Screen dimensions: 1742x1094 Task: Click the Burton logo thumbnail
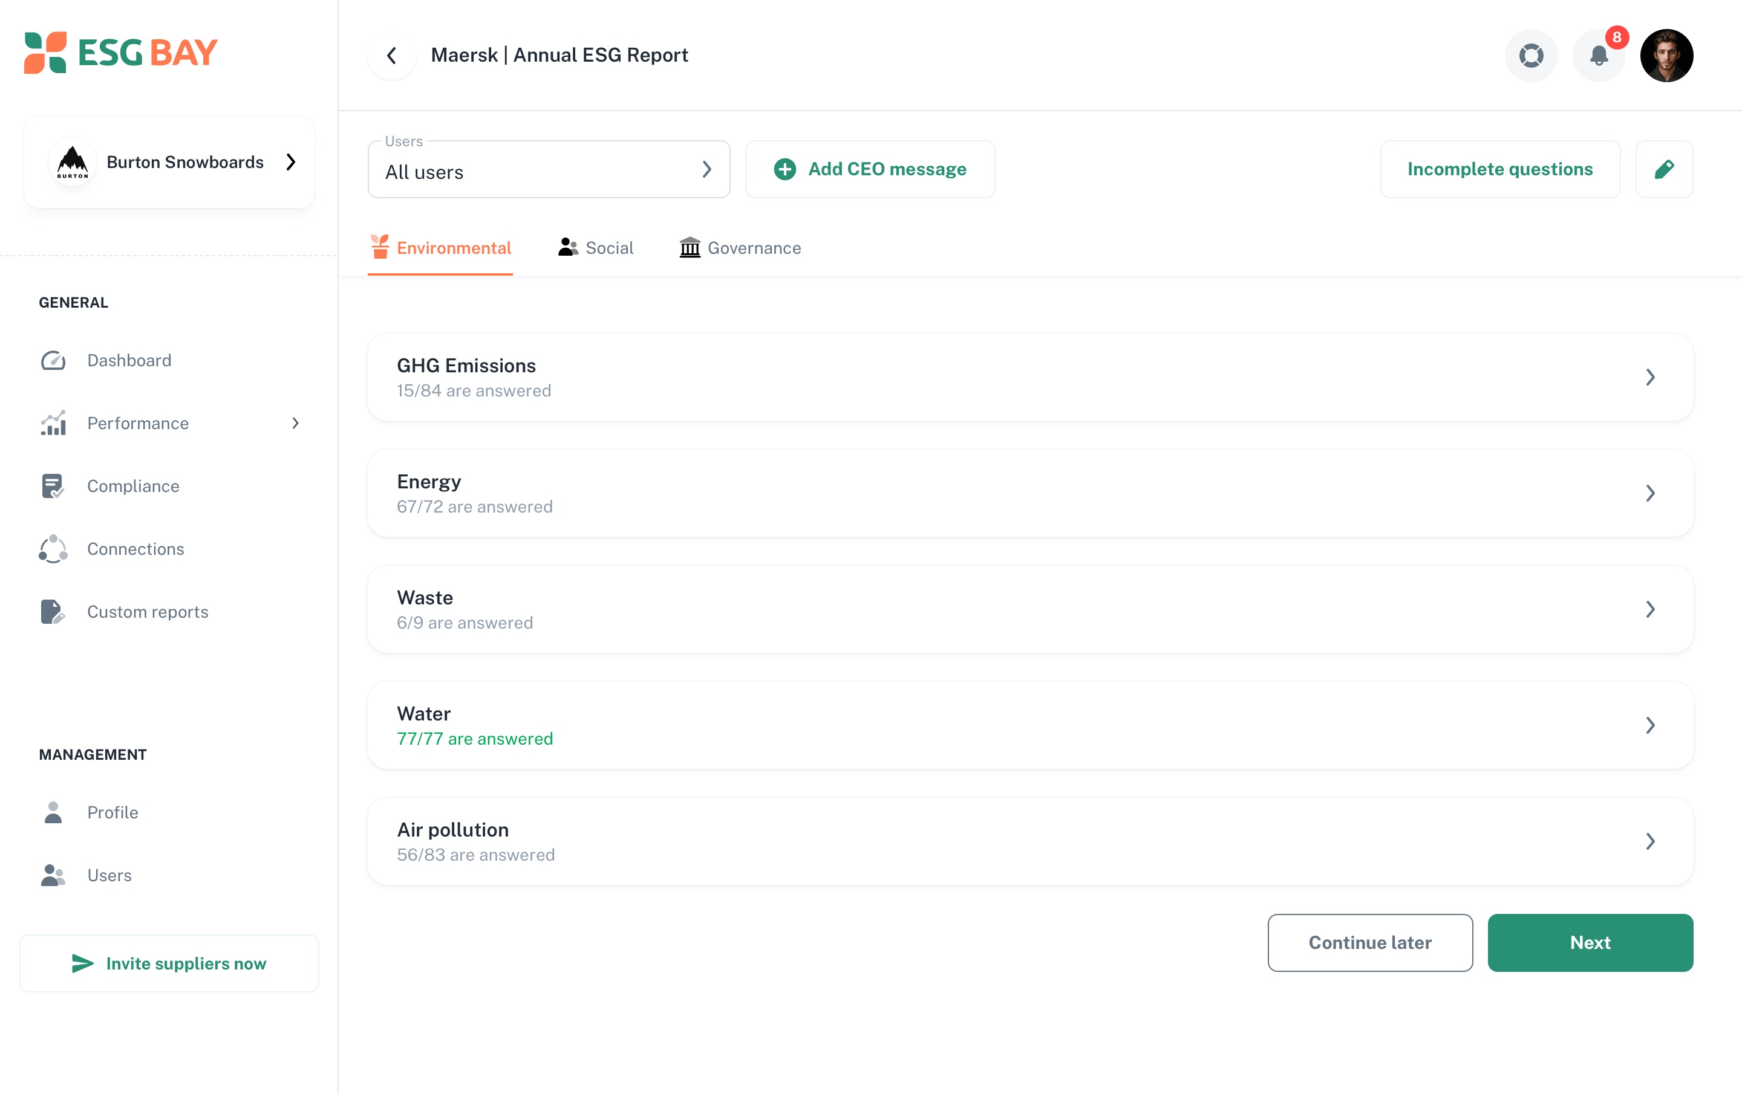tap(73, 162)
